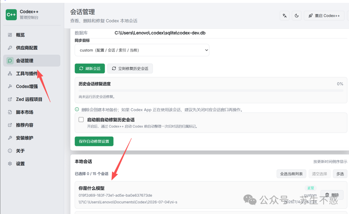This screenshot has width=349, height=214.
Task: Go to the Codex增强 section
Action: click(32, 86)
